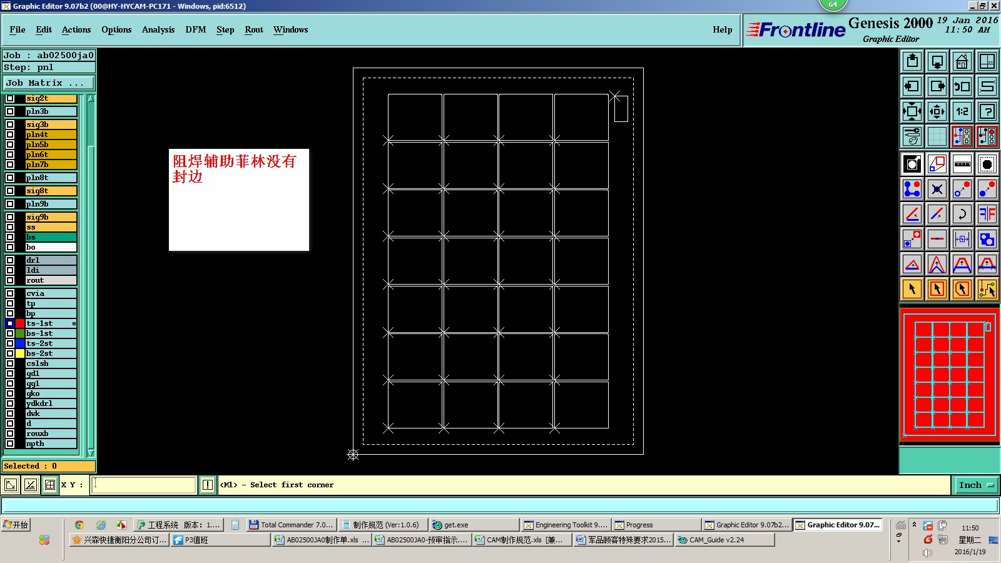Click the pan view down icon
Screen dimensions: 1001x563
pyautogui.click(x=937, y=61)
